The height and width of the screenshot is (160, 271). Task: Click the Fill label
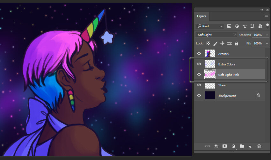coord(249,43)
